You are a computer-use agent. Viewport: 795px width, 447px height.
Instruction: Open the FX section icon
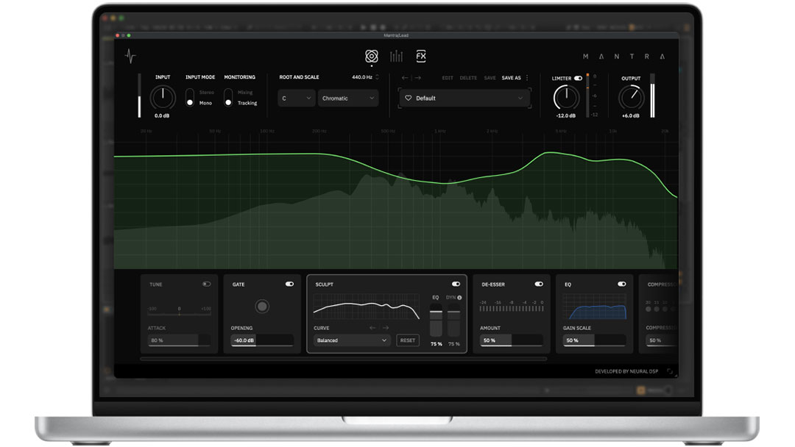pyautogui.click(x=421, y=56)
